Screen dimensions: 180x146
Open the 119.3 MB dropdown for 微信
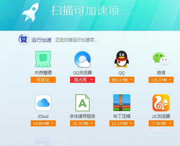(161, 80)
